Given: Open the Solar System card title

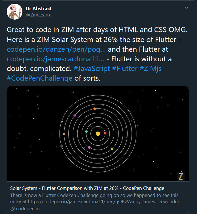Looking at the screenshot, I should [87, 188].
